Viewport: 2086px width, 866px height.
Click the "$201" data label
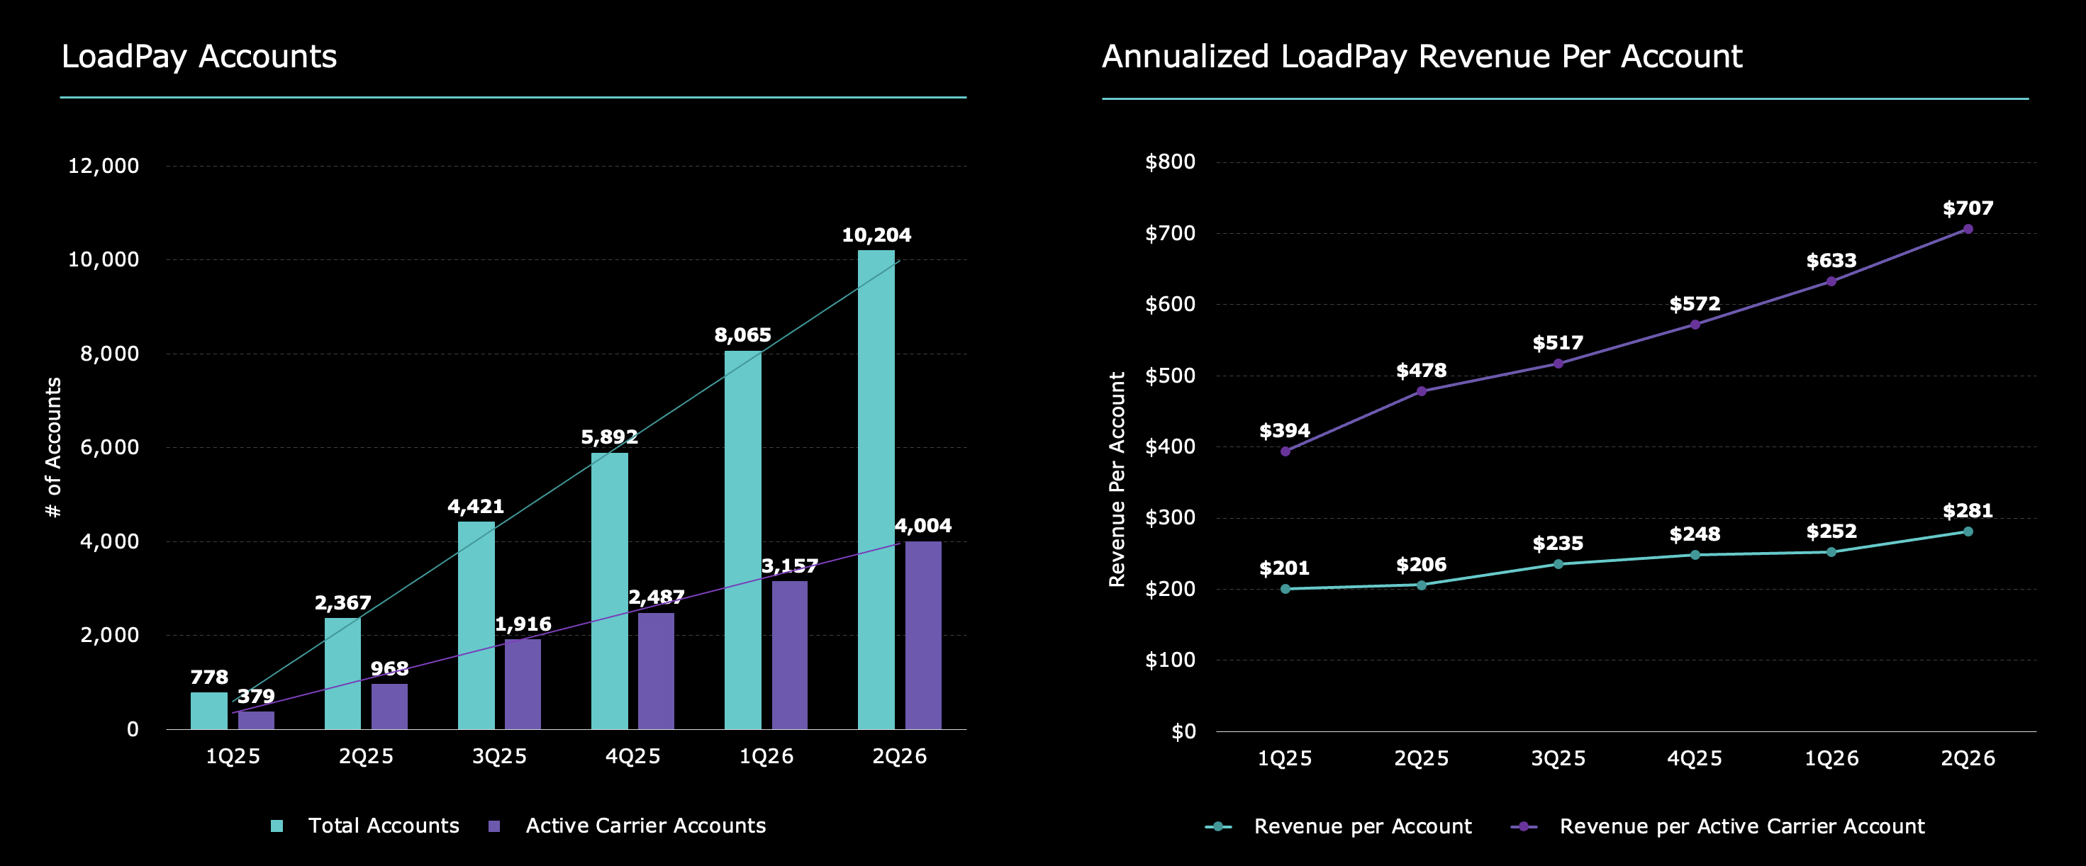(x=1284, y=568)
